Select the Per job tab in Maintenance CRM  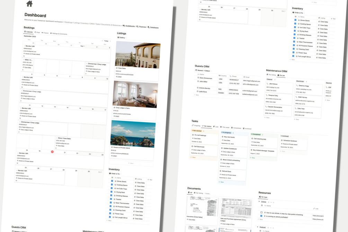pos(281,75)
